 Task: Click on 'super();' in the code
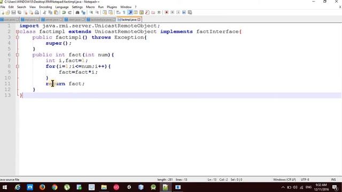coord(58,43)
